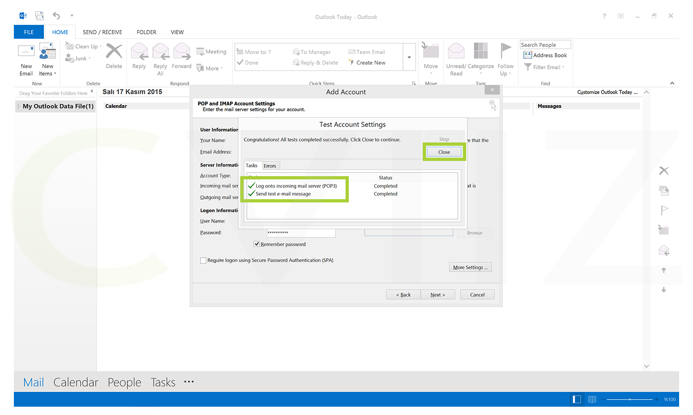Open the More respond dropdown
The height and width of the screenshot is (415, 693).
point(210,68)
